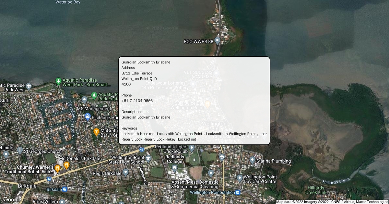
Task: Click the Stariha Plumbing pin
Action: point(252,160)
